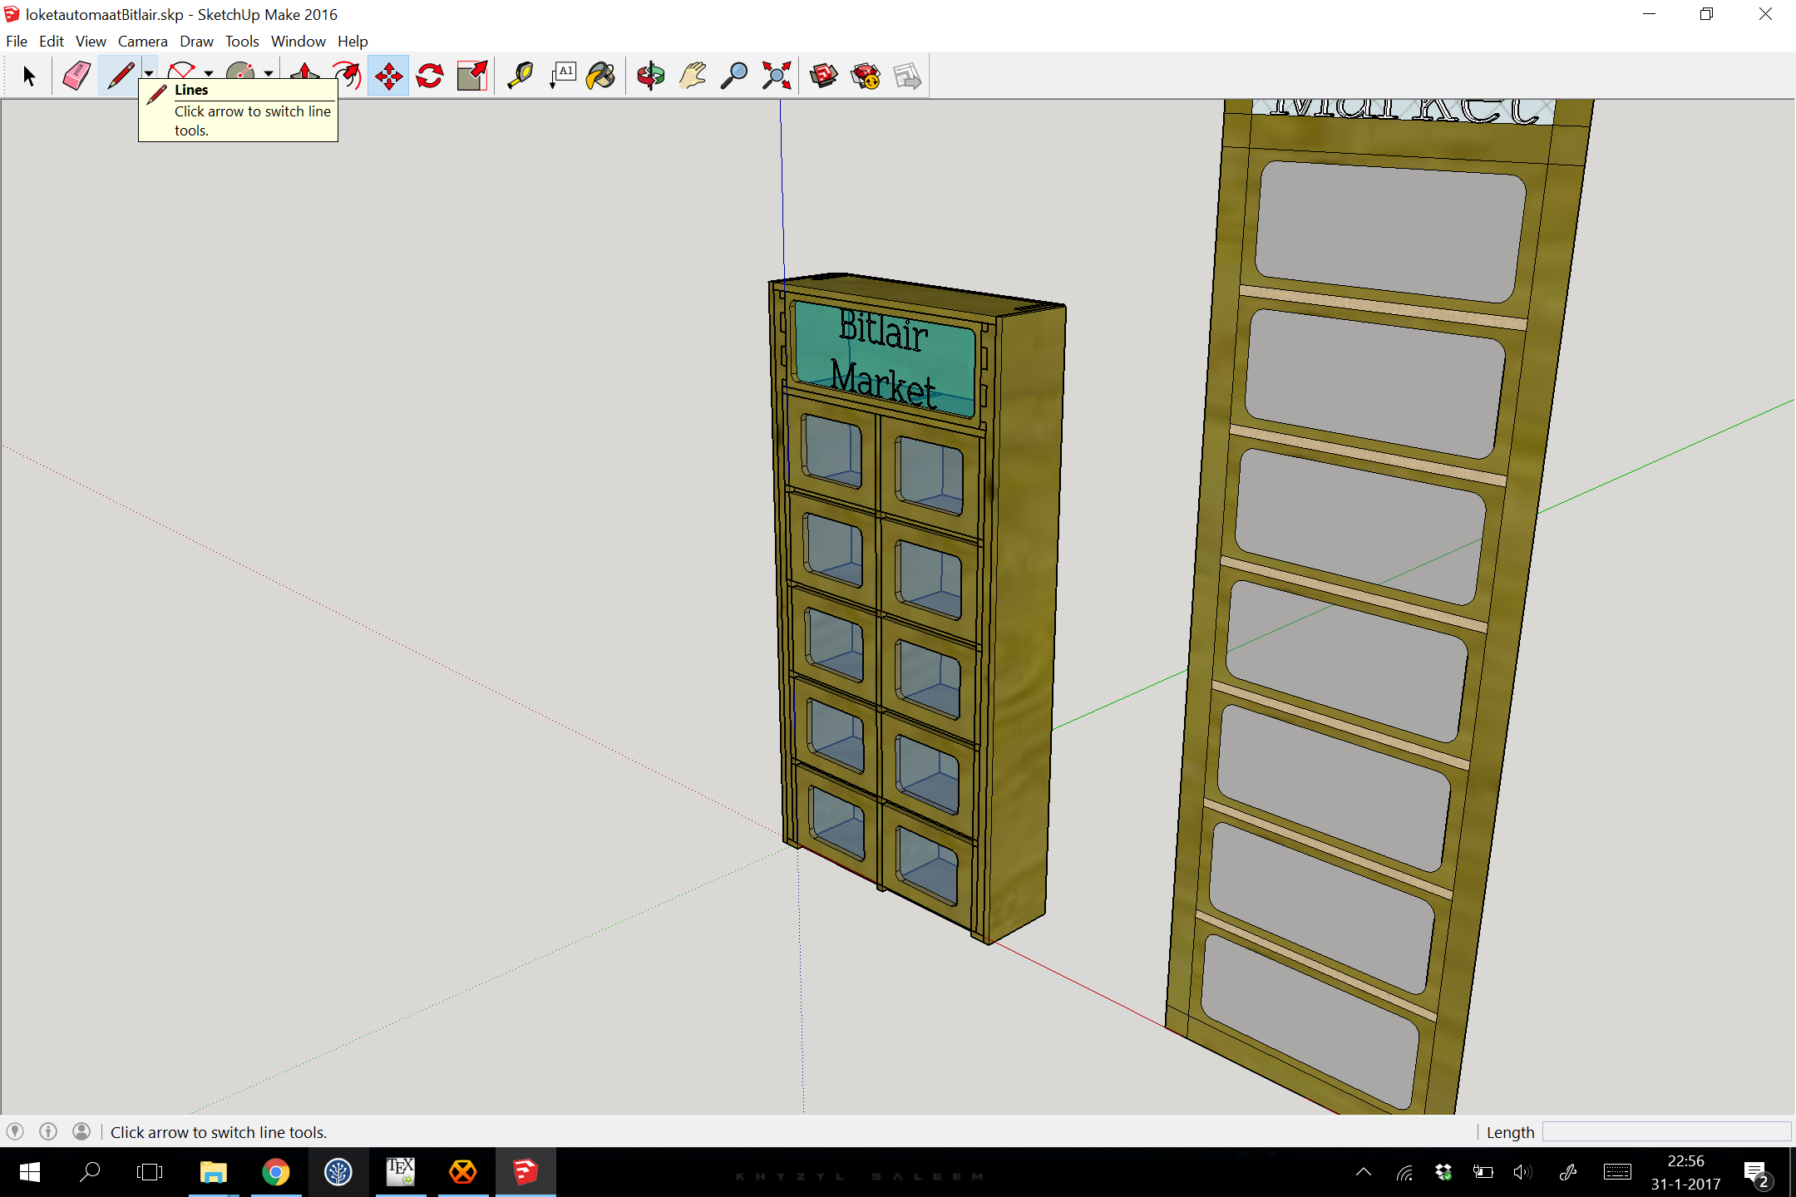Open the Camera menu

(x=142, y=41)
